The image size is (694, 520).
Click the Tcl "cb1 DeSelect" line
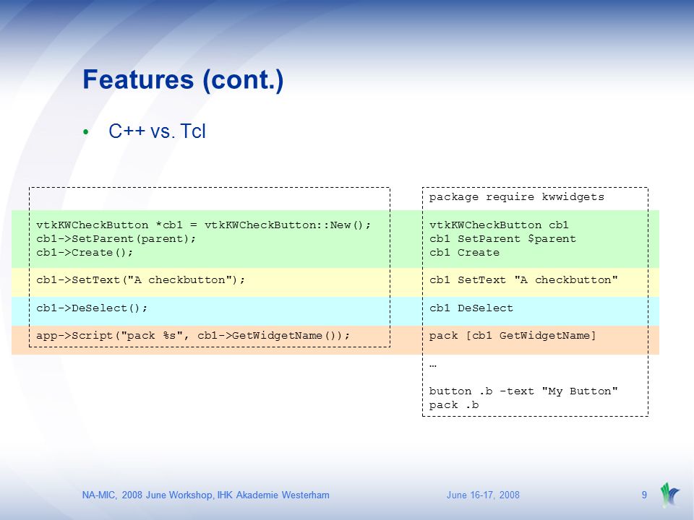click(471, 308)
